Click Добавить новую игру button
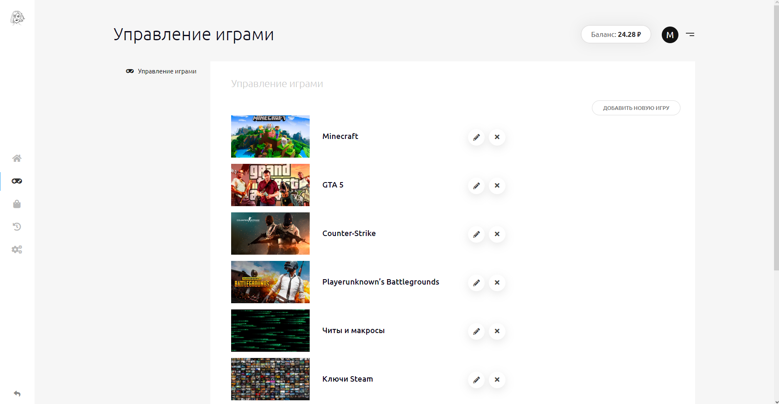The height and width of the screenshot is (404, 779). coord(636,108)
